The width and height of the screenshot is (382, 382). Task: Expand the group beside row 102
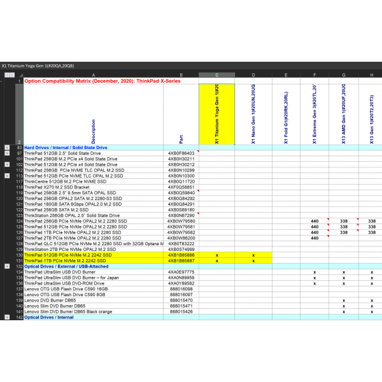click(x=6, y=164)
